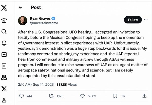Open the repost options menu
Screen dimensions: 152x105
(x=51, y=96)
